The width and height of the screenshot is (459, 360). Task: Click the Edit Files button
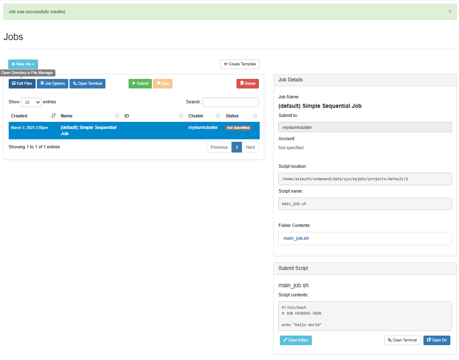click(x=22, y=83)
